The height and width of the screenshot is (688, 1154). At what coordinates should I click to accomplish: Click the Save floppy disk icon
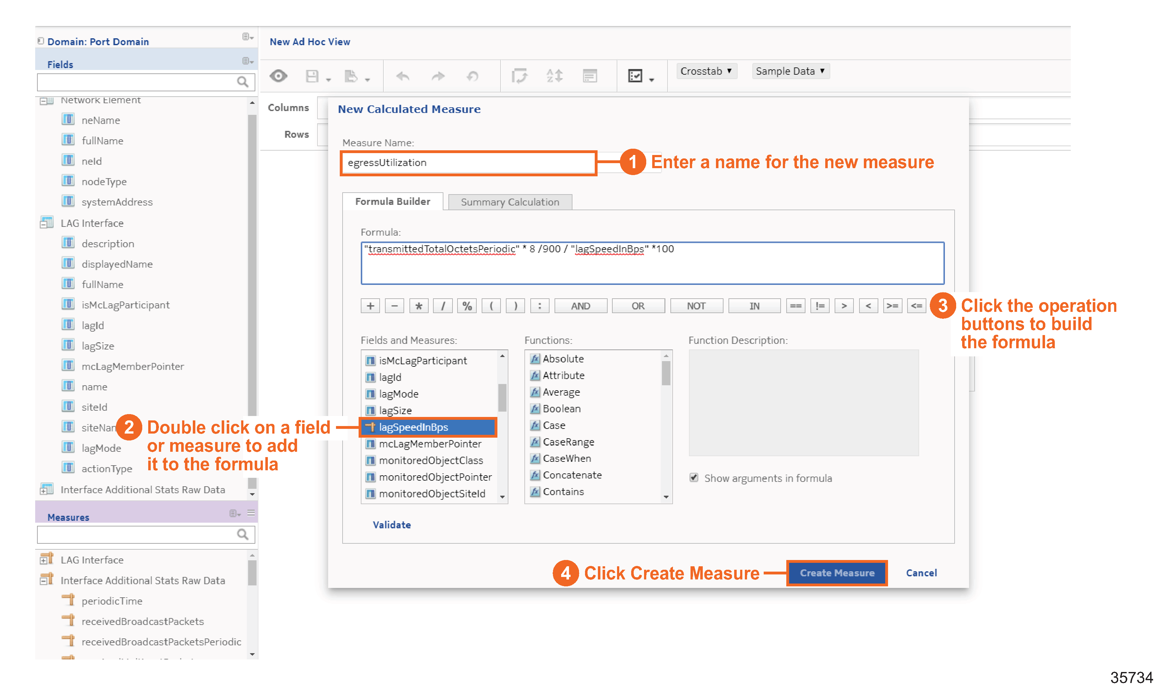tap(312, 76)
